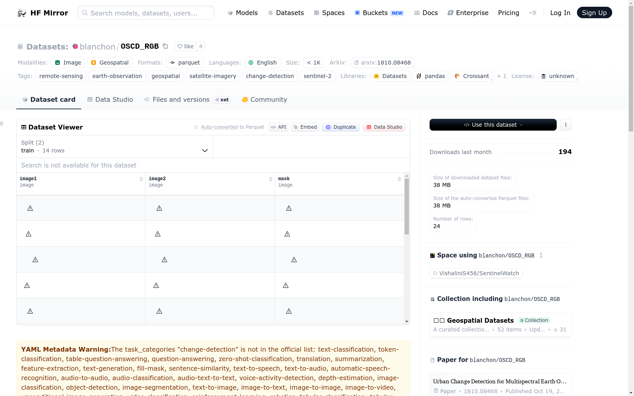This screenshot has height=396, width=634.
Task: Select the change-detection tag
Action: [270, 76]
